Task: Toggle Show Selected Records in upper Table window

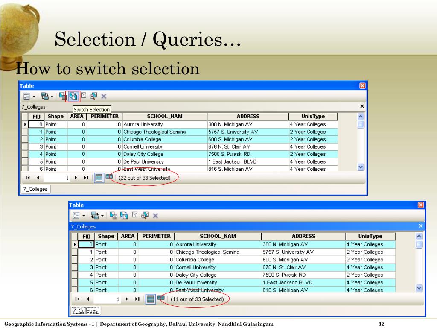Action: point(109,176)
